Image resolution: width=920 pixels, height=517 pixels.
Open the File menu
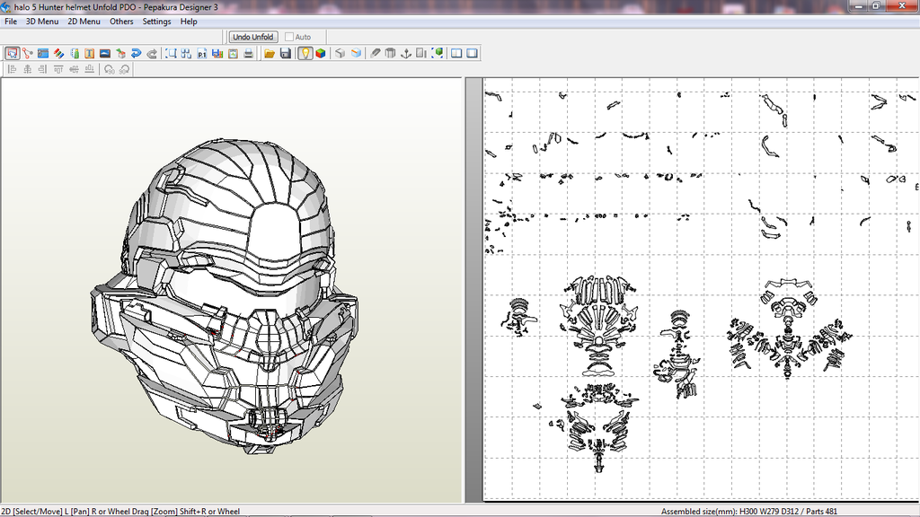(11, 22)
